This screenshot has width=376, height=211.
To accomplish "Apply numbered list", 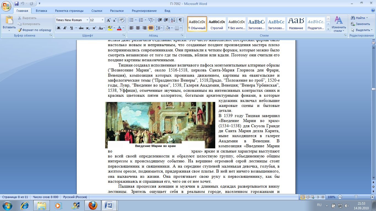I will click(x=141, y=20).
